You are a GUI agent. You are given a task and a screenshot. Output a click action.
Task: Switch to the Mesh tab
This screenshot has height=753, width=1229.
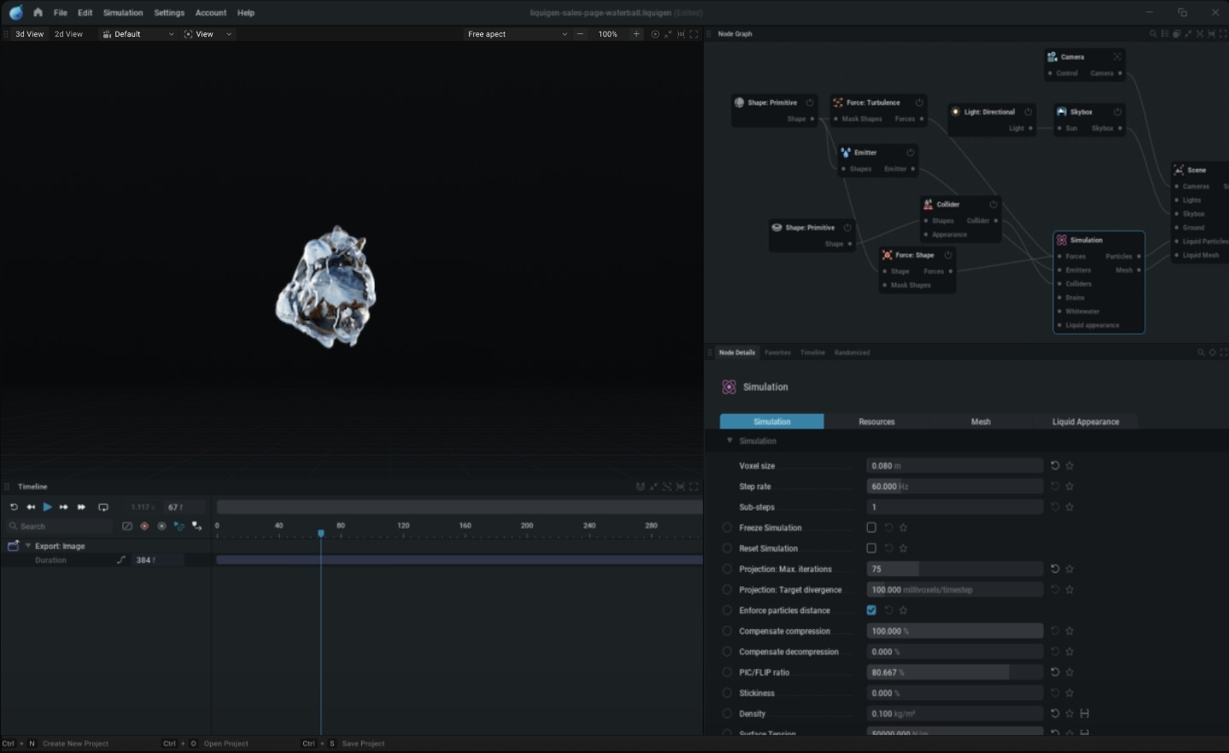(980, 422)
